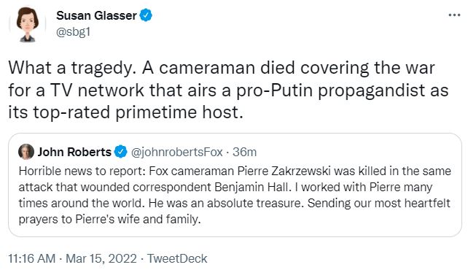Viewport: 468px width, 270px height.
Task: Click the words 'top-rated primetime host'
Action: click(x=136, y=112)
